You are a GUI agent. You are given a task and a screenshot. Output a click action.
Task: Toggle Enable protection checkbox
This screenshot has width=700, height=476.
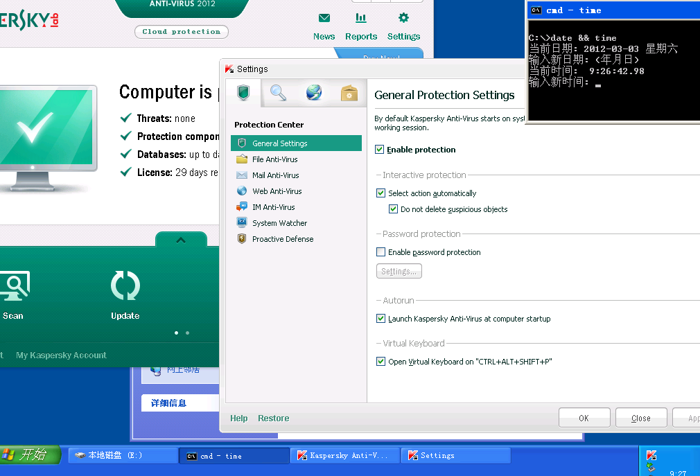[x=380, y=150]
